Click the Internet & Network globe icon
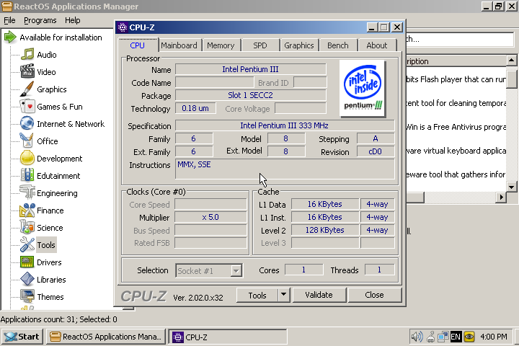Viewport: 519px width, 346px height. [x=27, y=123]
